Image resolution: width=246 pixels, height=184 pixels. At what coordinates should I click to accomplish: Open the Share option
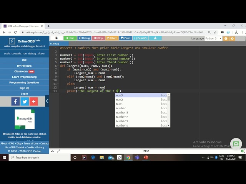(112, 38)
